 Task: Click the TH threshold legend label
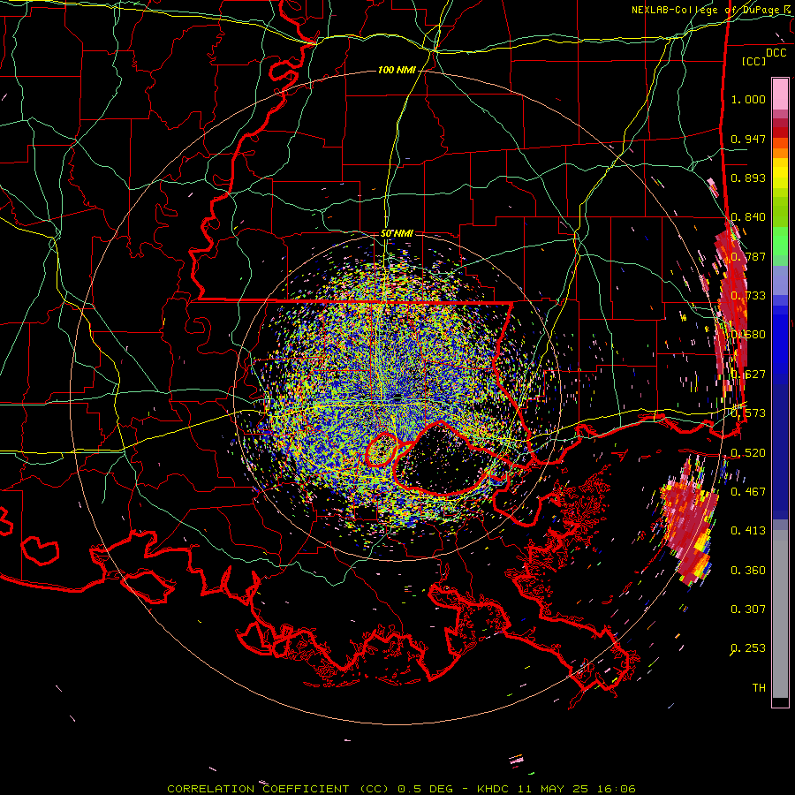tap(759, 687)
